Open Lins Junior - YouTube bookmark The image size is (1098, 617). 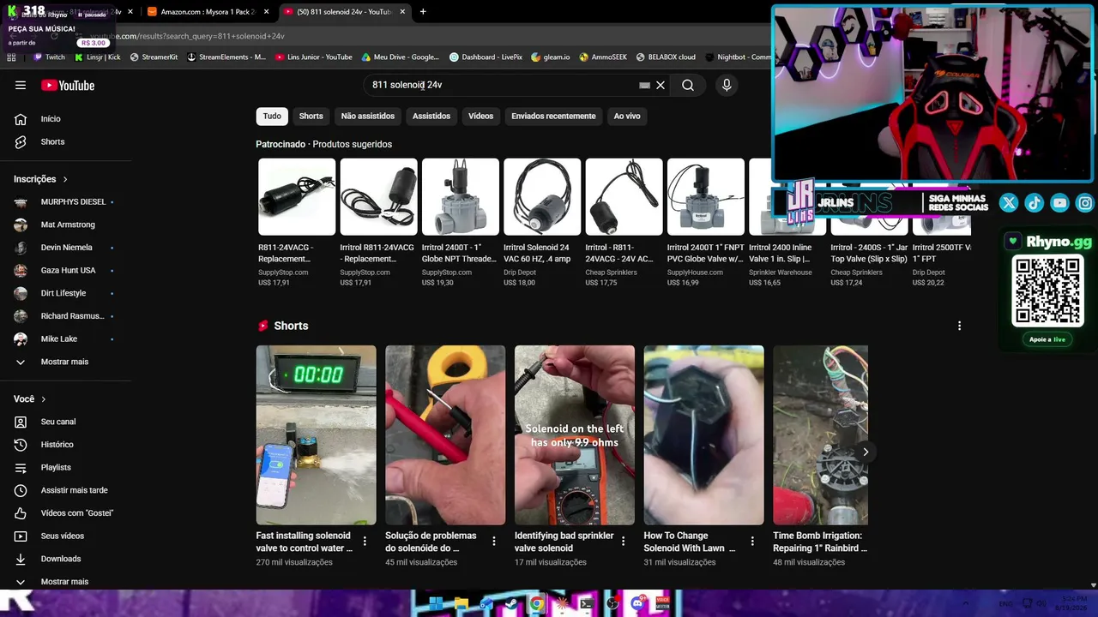coord(314,57)
